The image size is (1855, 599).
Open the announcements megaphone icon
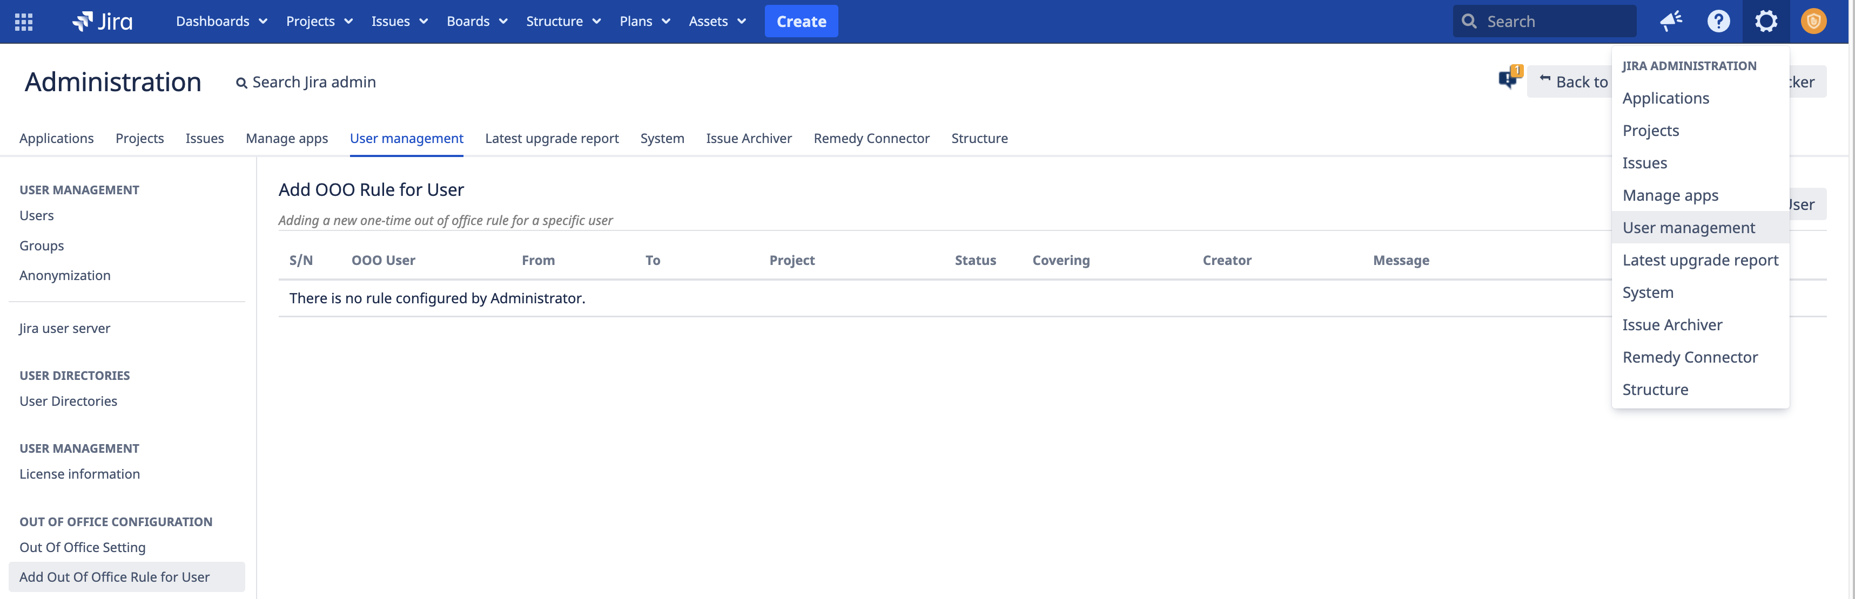(1671, 21)
